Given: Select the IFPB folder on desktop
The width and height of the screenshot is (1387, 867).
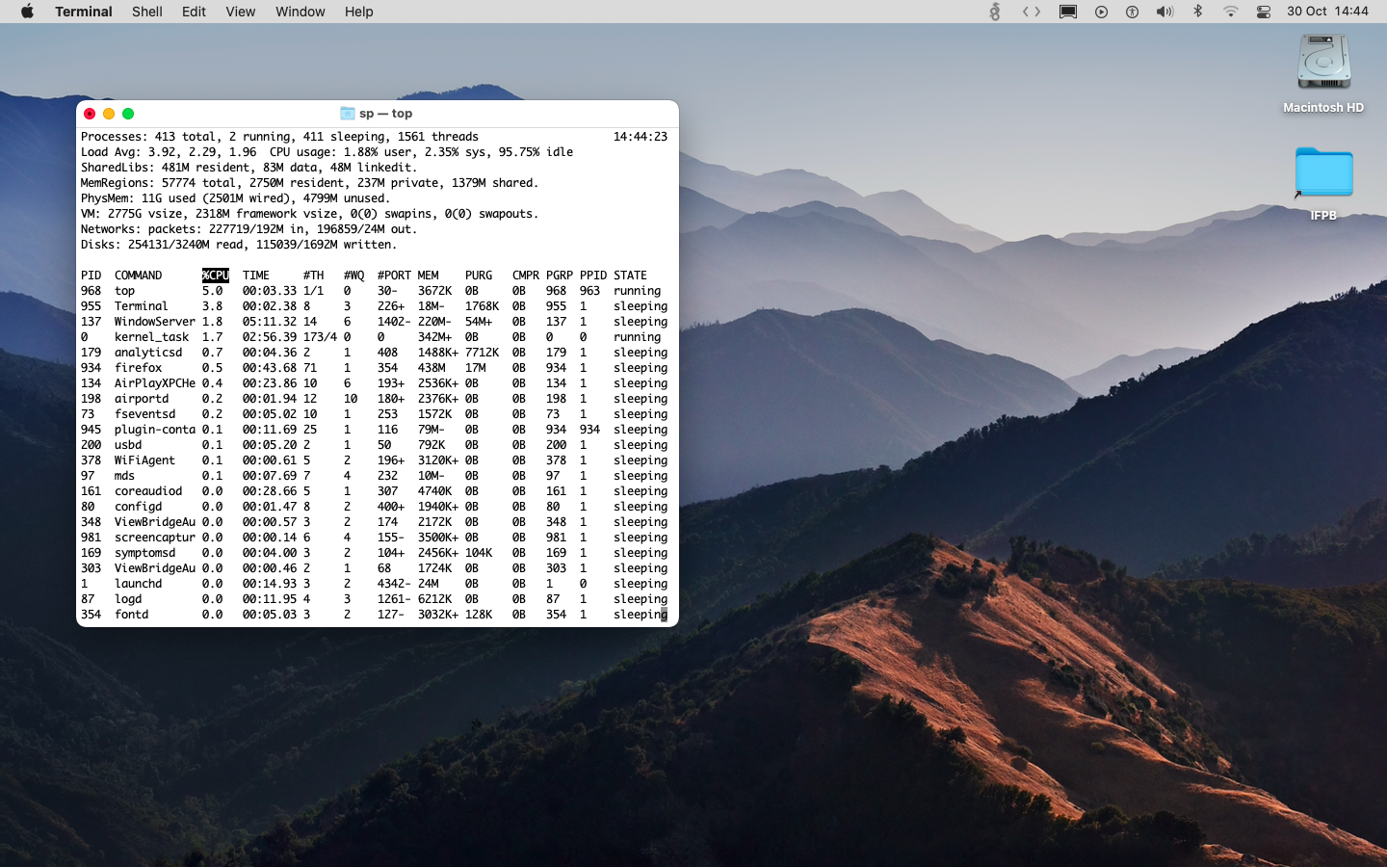Looking at the screenshot, I should (x=1323, y=183).
